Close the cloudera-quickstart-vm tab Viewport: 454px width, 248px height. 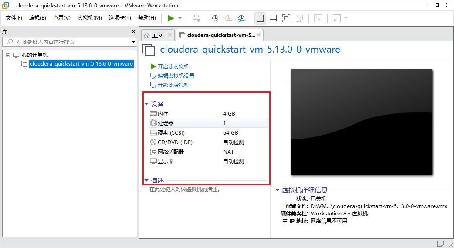tap(258, 35)
